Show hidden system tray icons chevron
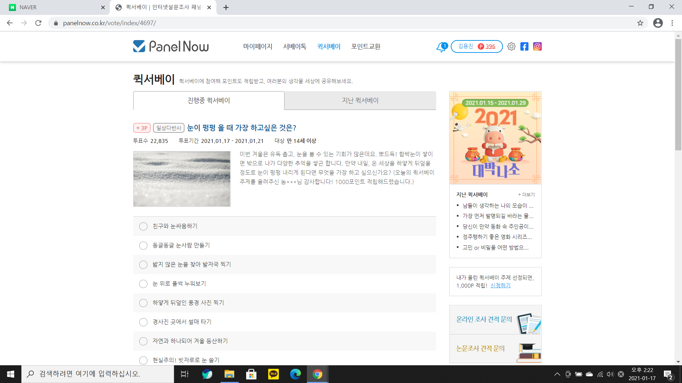The image size is (682, 383). tap(557, 374)
